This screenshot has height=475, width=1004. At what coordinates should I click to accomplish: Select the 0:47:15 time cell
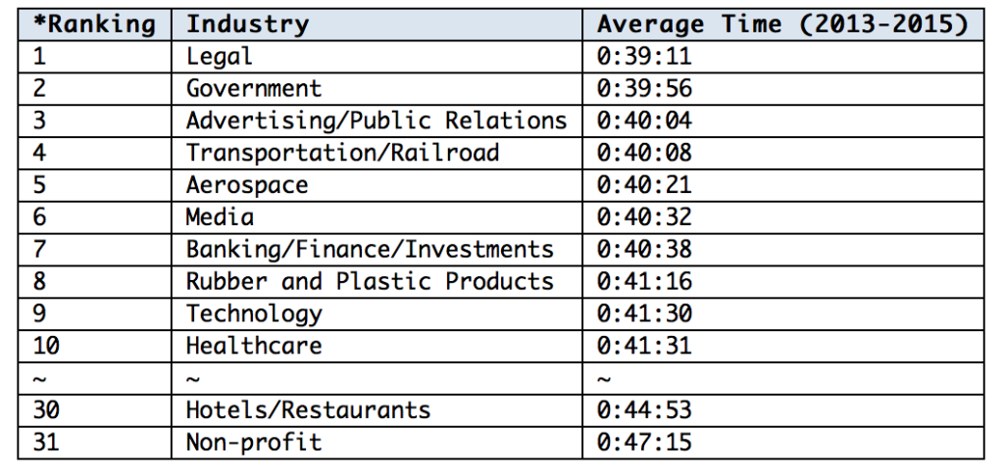[644, 443]
